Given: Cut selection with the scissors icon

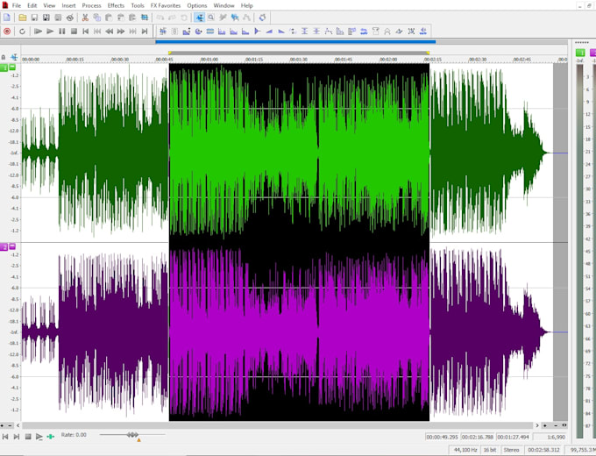Looking at the screenshot, I should (85, 18).
